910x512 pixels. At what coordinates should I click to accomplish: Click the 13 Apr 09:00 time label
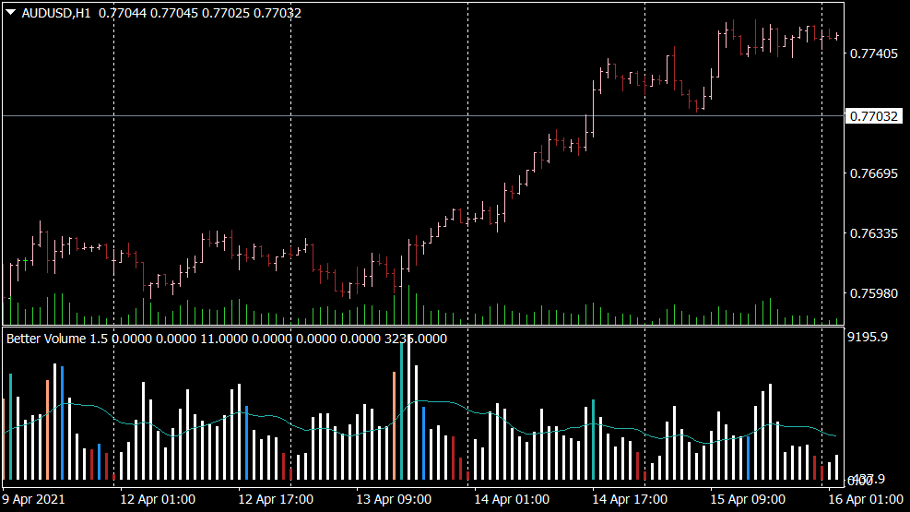pyautogui.click(x=394, y=499)
